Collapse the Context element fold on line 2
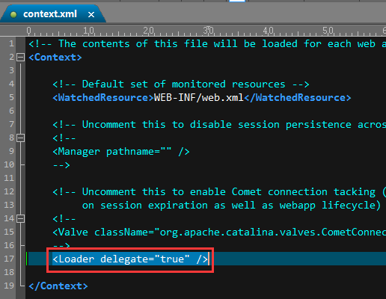 pyautogui.click(x=20, y=58)
